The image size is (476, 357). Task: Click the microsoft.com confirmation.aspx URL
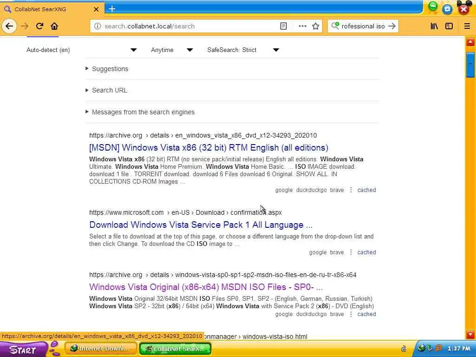click(185, 212)
